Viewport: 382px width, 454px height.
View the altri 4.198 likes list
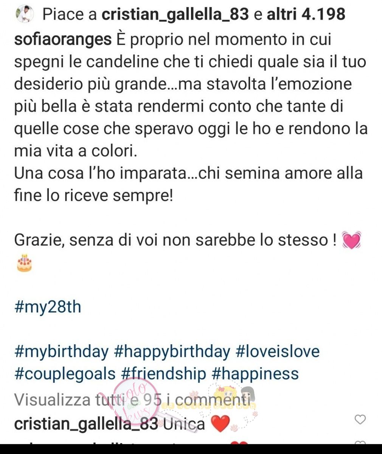(306, 14)
